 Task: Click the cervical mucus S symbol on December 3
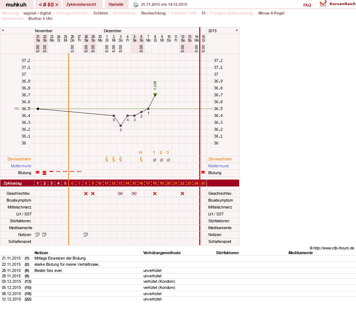(x=120, y=159)
